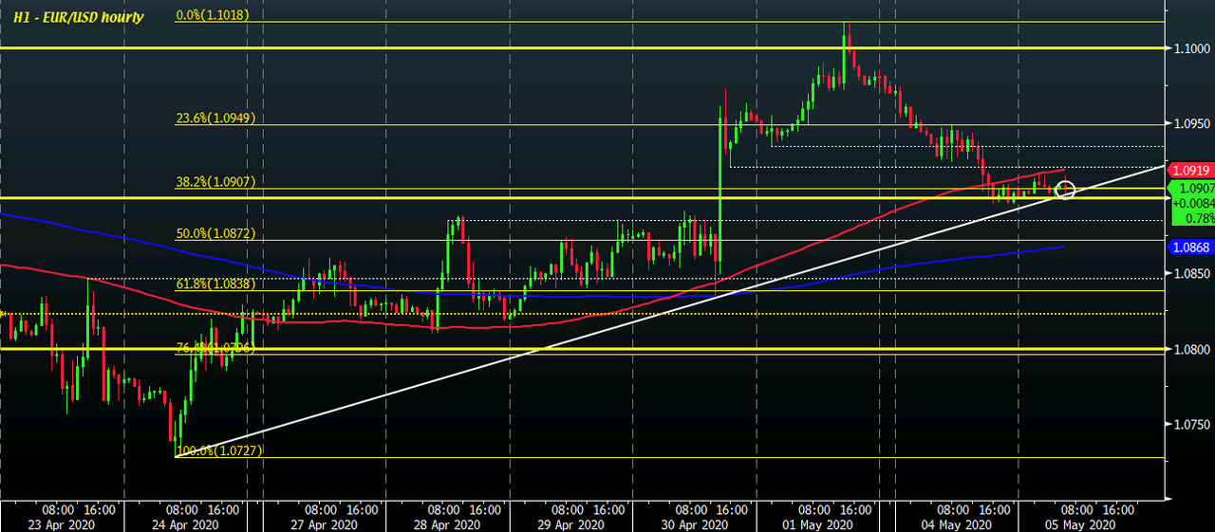Click the 38.2%(1.0907) retracement label
This screenshot has height=532, width=1215.
point(217,181)
